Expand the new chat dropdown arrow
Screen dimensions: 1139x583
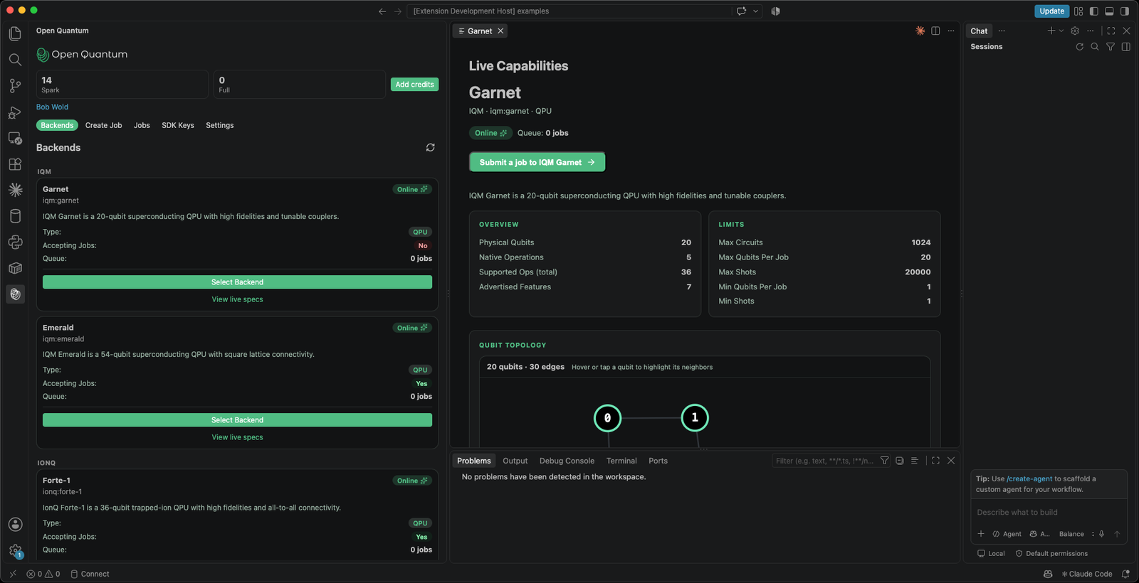tap(1061, 31)
